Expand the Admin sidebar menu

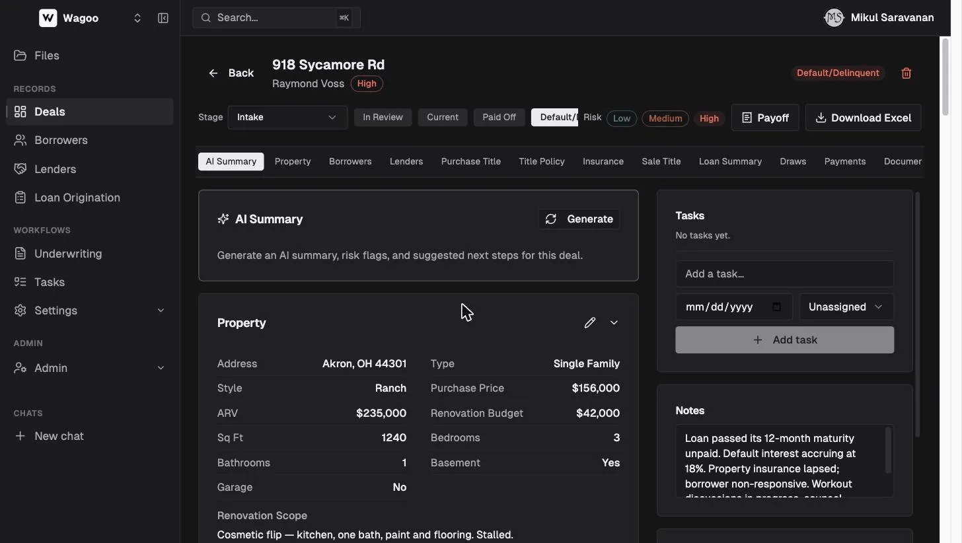click(90, 368)
